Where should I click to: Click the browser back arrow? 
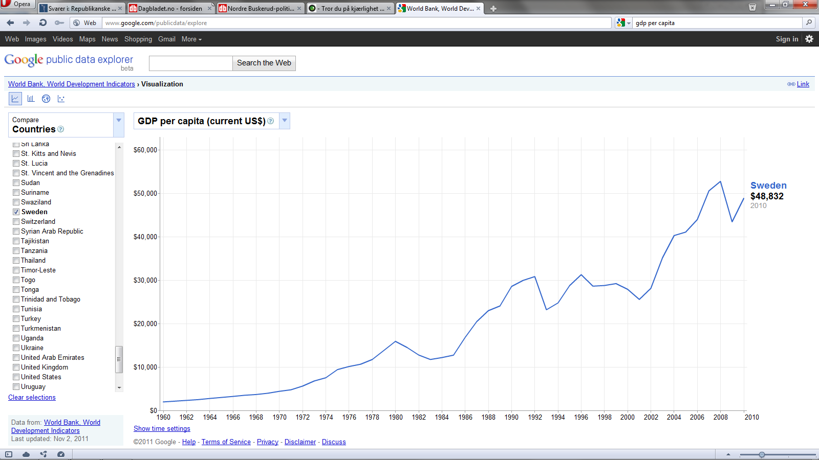[10, 22]
